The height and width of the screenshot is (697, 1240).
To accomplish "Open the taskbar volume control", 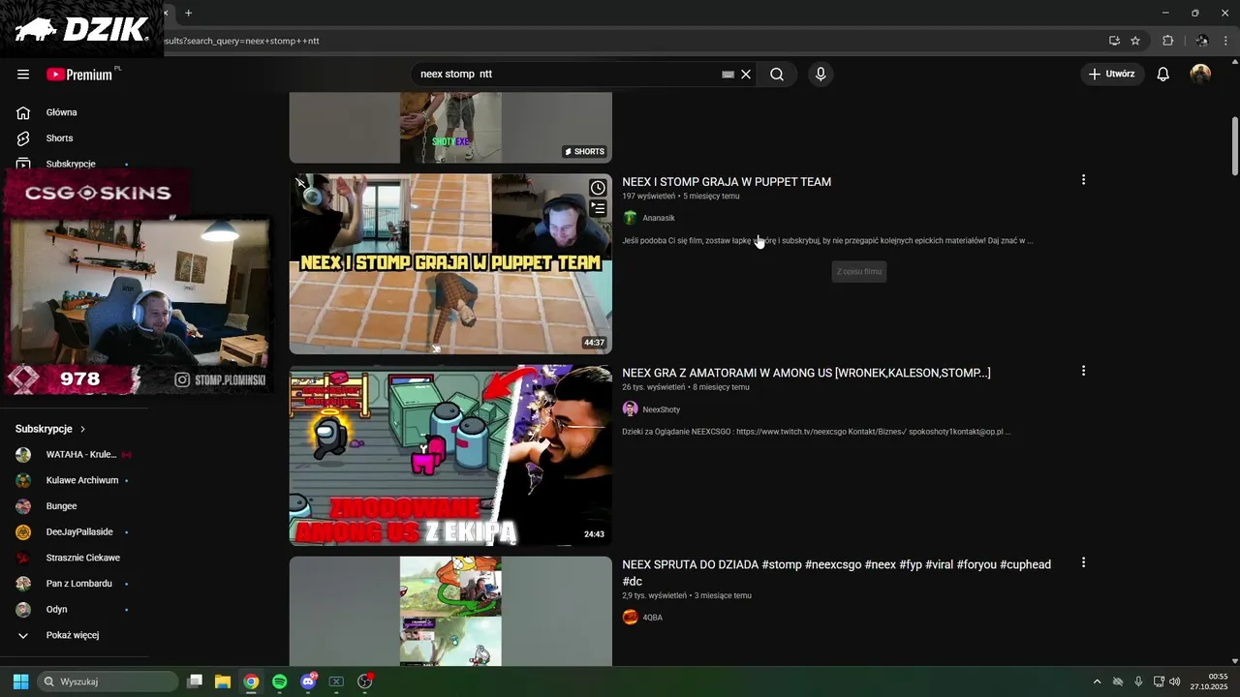I will click(x=1174, y=682).
